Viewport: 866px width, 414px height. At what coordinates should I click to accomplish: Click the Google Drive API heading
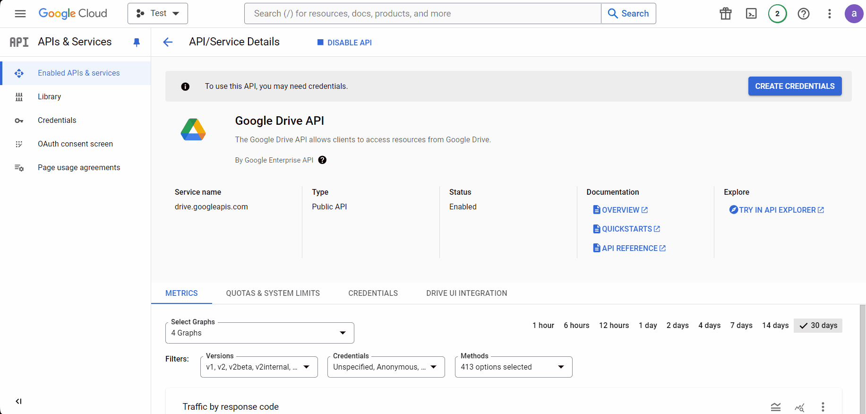coord(280,121)
